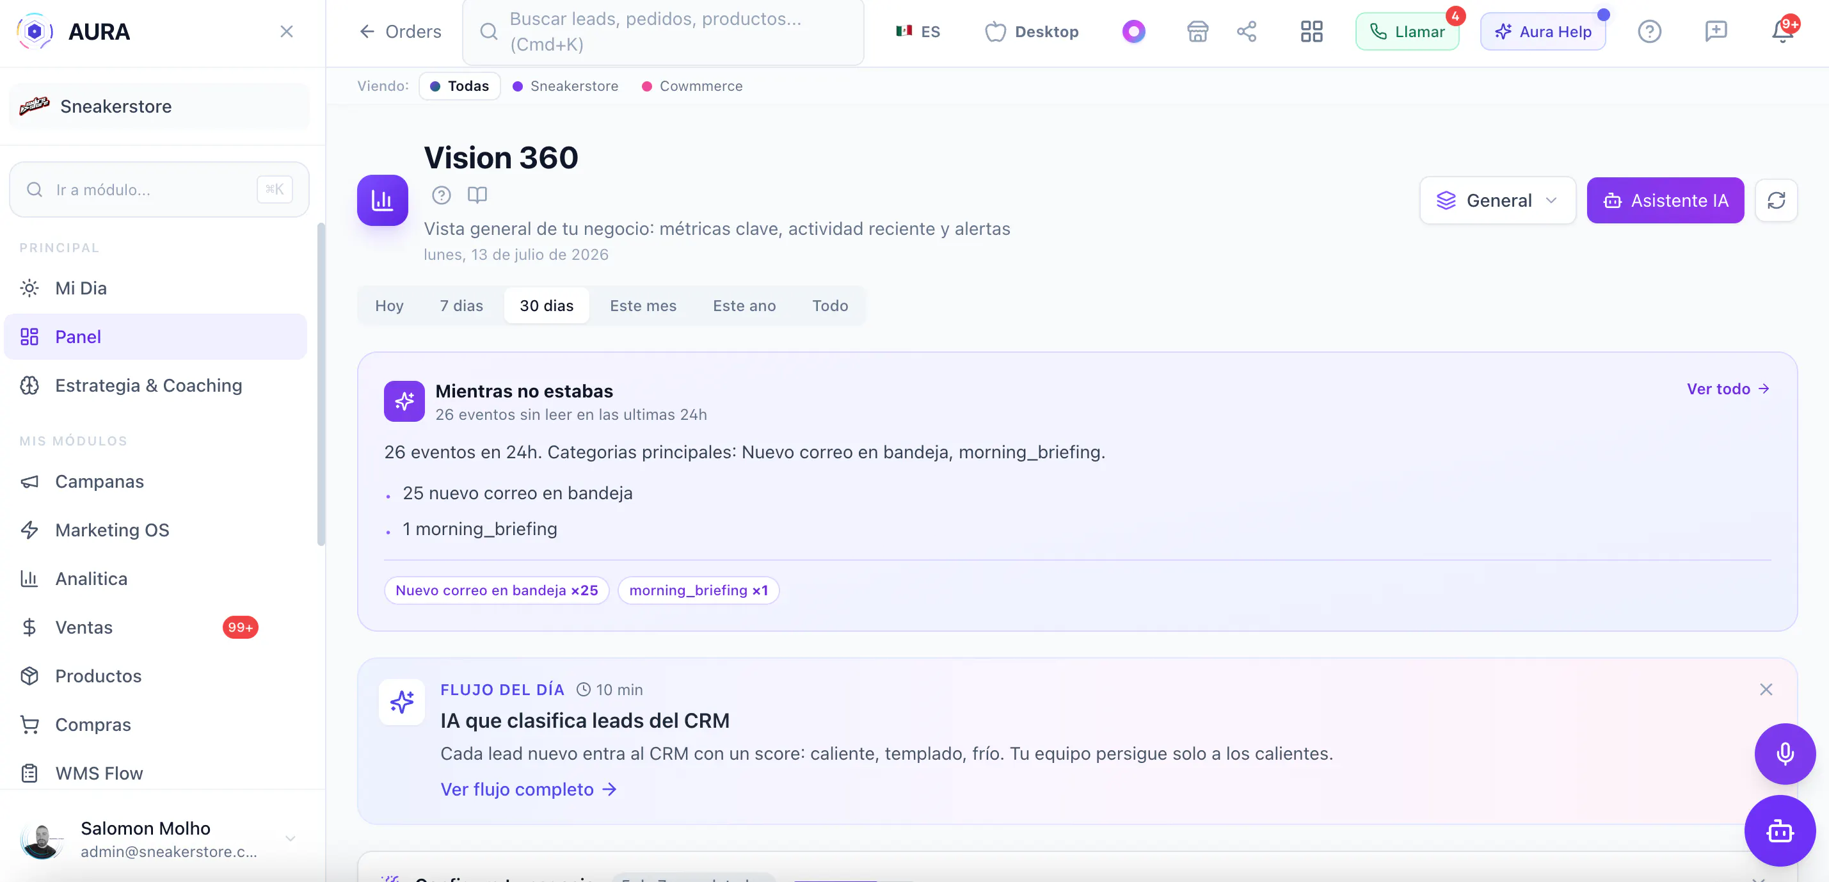Screen dimensions: 1829x882
Task: Click the Ventas 99+ badge
Action: pos(241,627)
